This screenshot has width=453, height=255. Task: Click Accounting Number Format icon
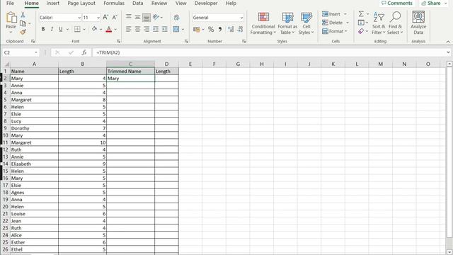click(197, 30)
